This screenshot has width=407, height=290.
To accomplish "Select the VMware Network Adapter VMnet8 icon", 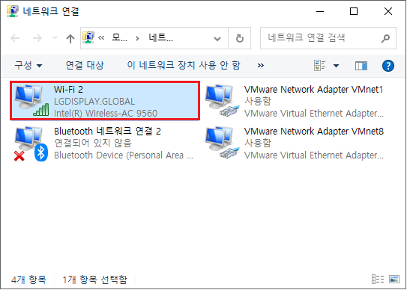I will click(x=222, y=143).
